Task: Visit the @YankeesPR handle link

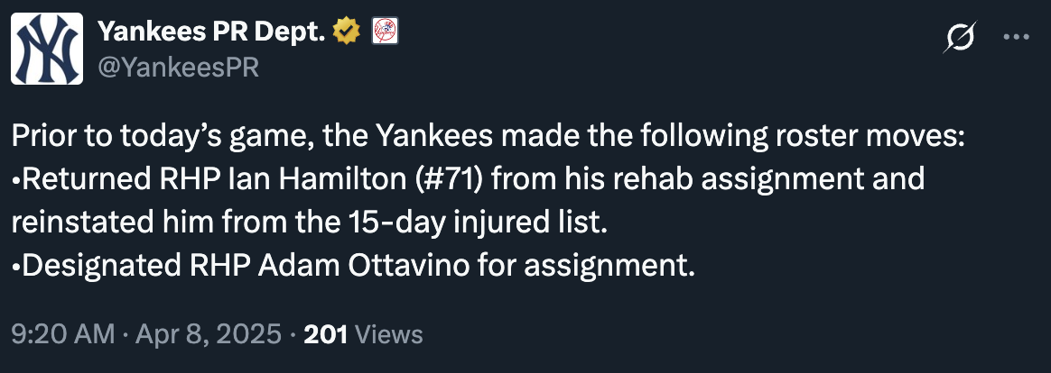Action: click(178, 67)
